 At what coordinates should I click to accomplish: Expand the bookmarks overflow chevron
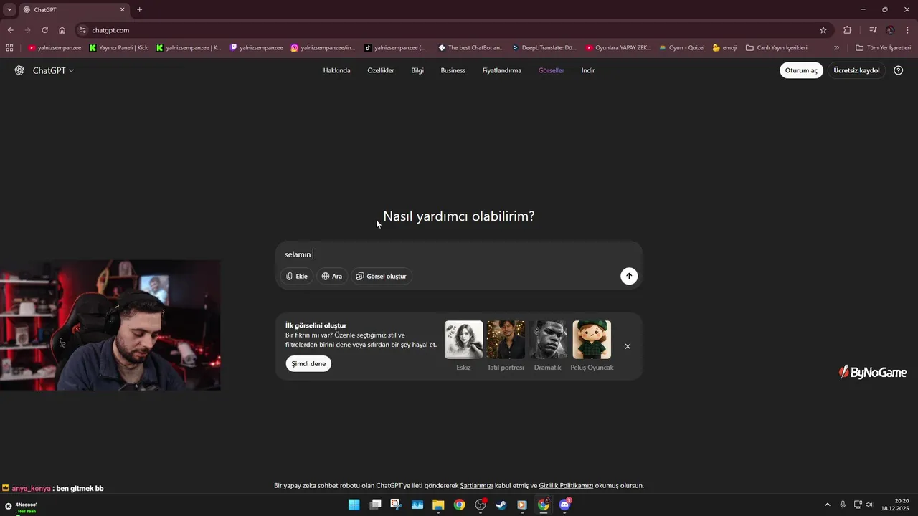click(836, 48)
